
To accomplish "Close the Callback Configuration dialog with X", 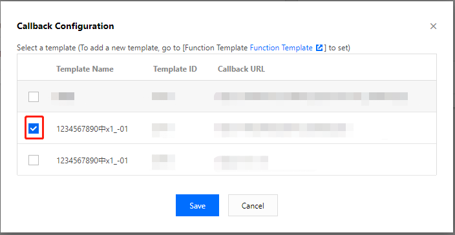I will click(x=433, y=26).
